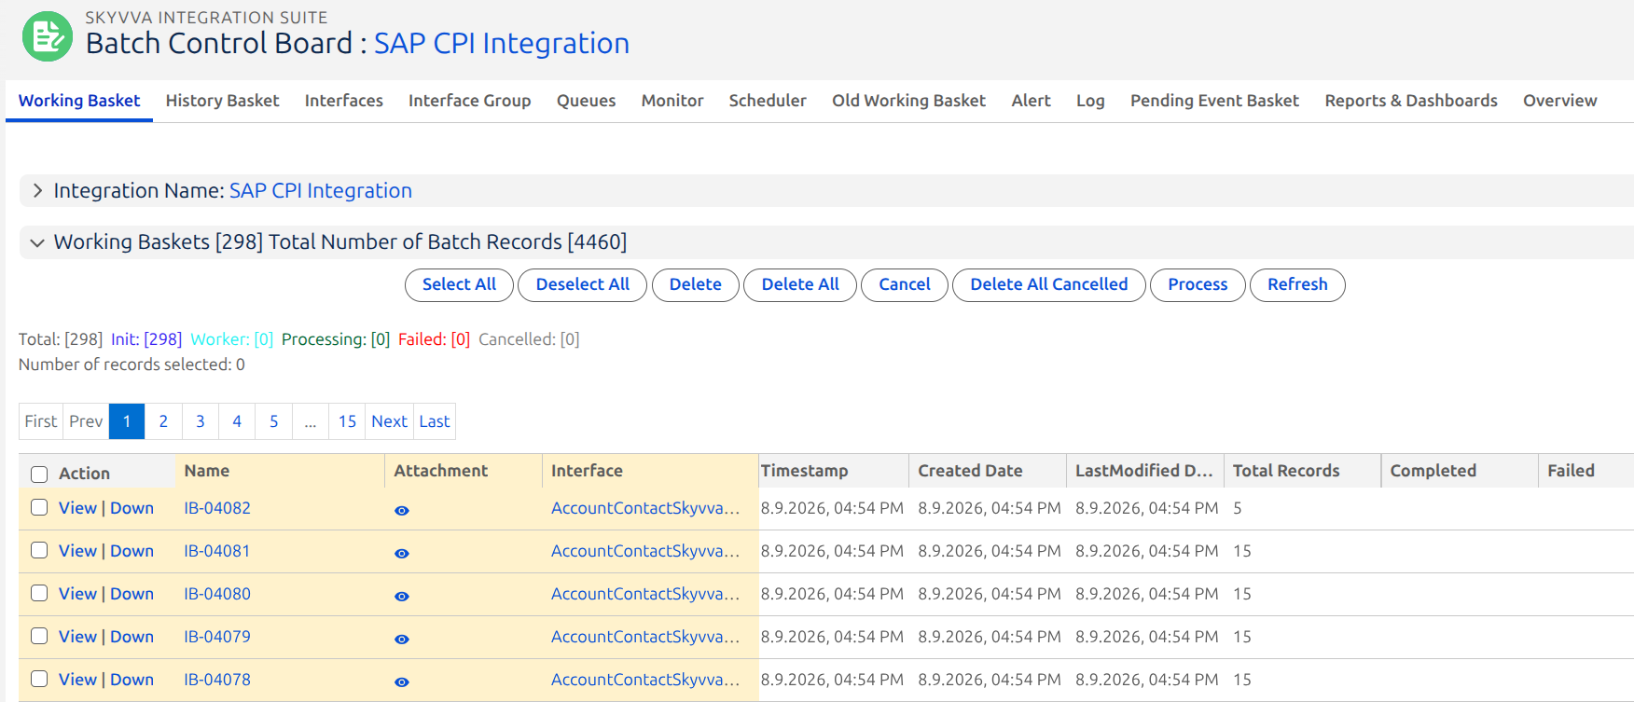
Task: Expand the Integration Name section chevron
Action: tap(37, 190)
